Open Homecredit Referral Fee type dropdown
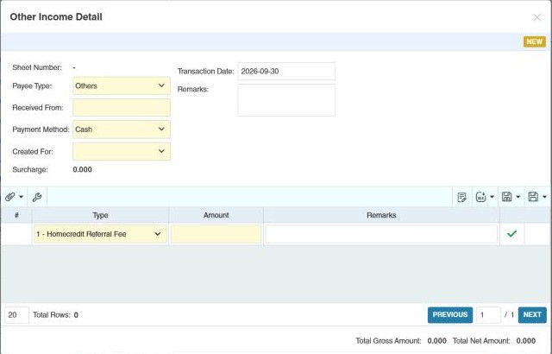Viewport: 552px width, 354px height. coord(100,234)
